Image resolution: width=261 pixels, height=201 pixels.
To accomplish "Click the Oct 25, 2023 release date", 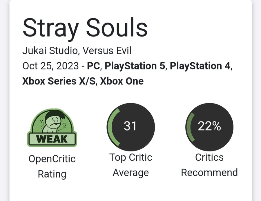I will (x=50, y=66).
